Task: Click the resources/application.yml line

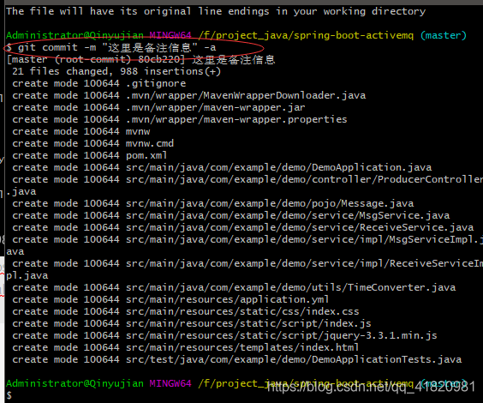Action: 170,300
